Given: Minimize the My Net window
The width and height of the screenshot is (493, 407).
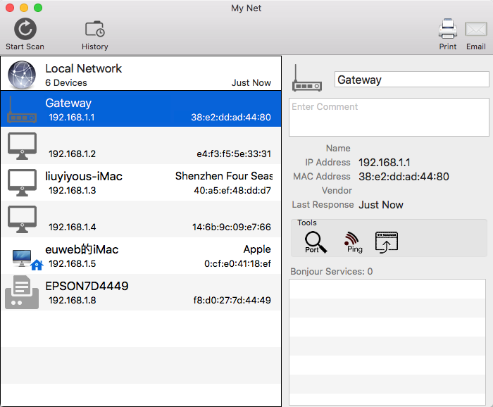Looking at the screenshot, I should 24,8.
